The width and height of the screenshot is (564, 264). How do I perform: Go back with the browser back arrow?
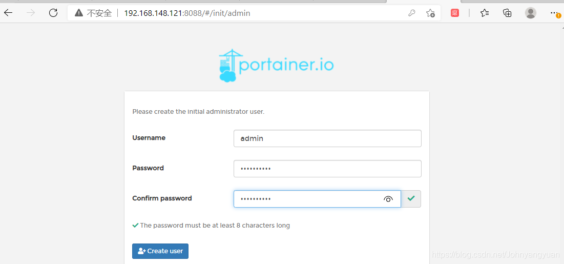[8, 13]
